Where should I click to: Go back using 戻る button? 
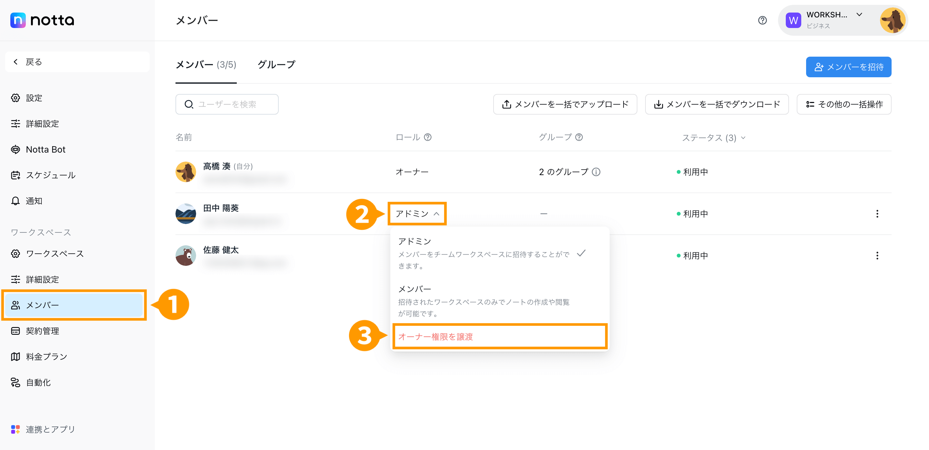coord(77,62)
